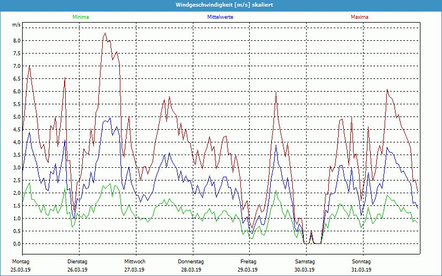Screen dimensions: 442x276
Task: Select the Samstag day label
Action: coord(305,261)
